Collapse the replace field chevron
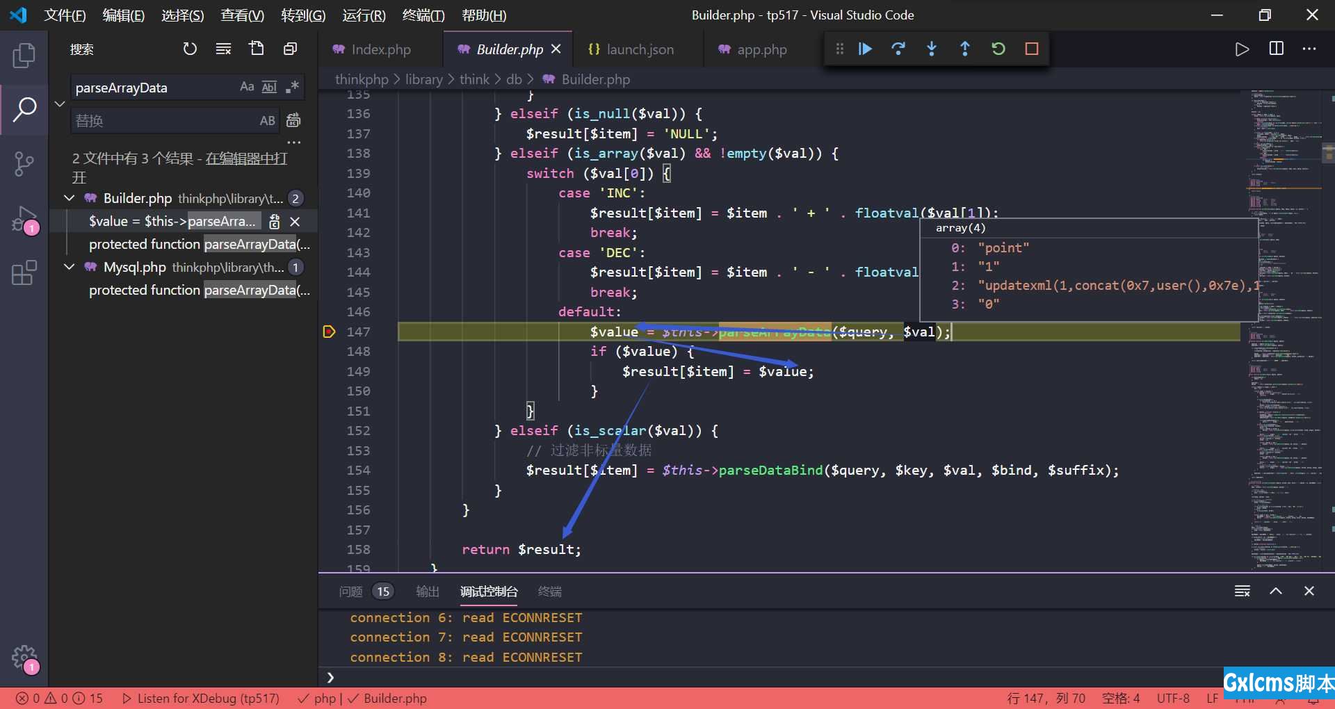 pos(60,104)
